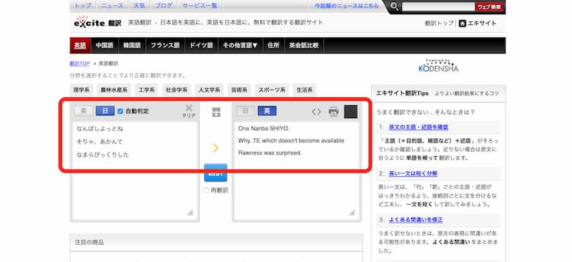Screen dimensions: 572x262
Task: Grab the result box resize handle
Action: [352, 213]
